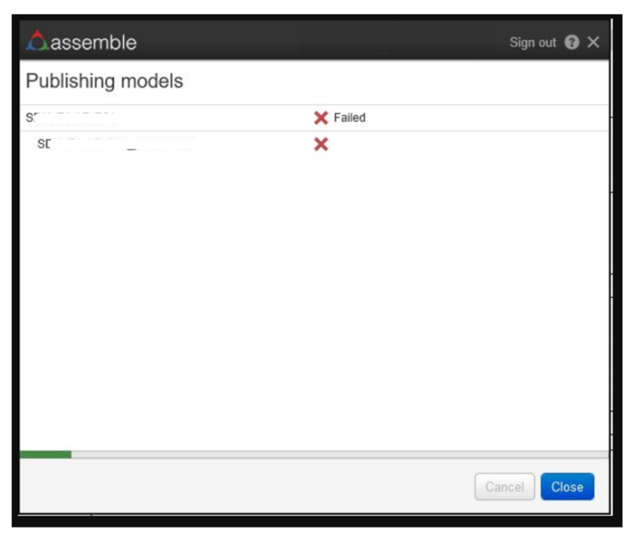Screen dimensions: 637x542
Task: Click the assemble wordmark text
Action: click(x=93, y=42)
